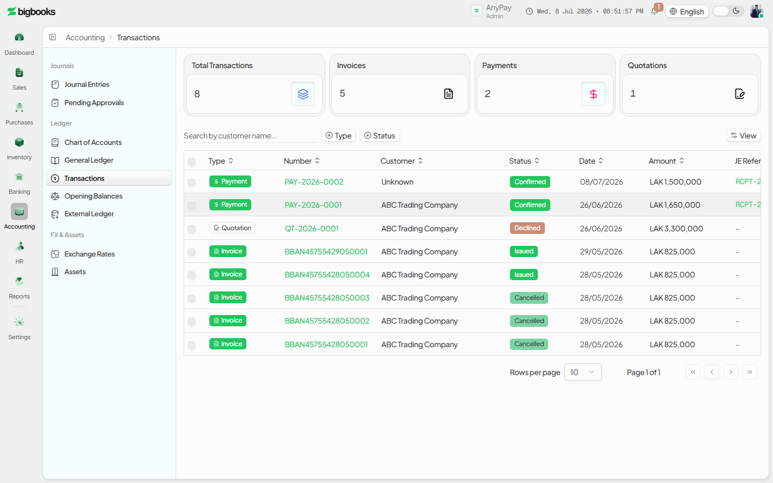Open Journal Entries
This screenshot has height=483, width=773.
[109, 84]
